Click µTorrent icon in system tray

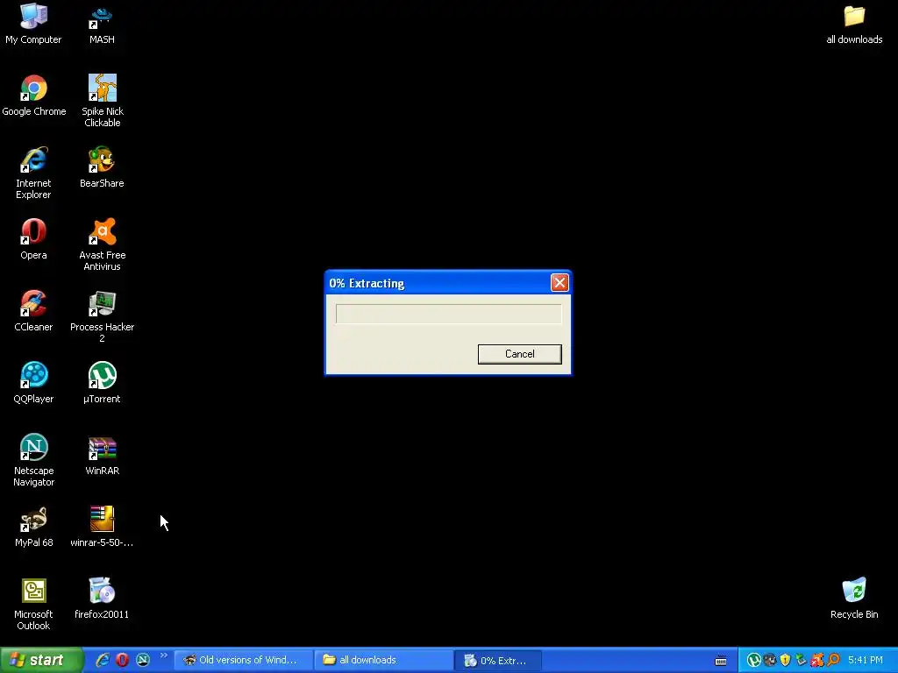pos(753,660)
